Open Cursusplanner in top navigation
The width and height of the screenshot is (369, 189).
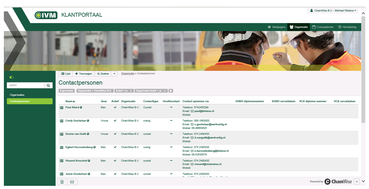tap(323, 27)
